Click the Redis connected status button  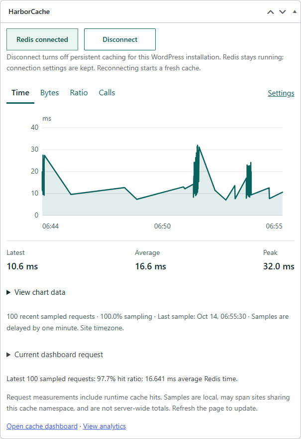point(42,39)
